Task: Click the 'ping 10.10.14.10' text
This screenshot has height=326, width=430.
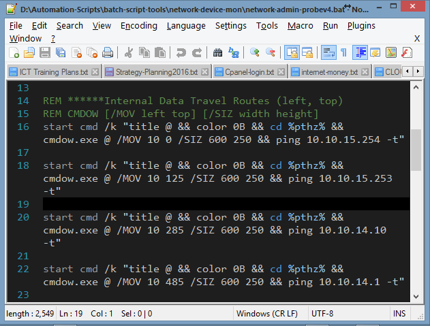Action: coord(337,230)
